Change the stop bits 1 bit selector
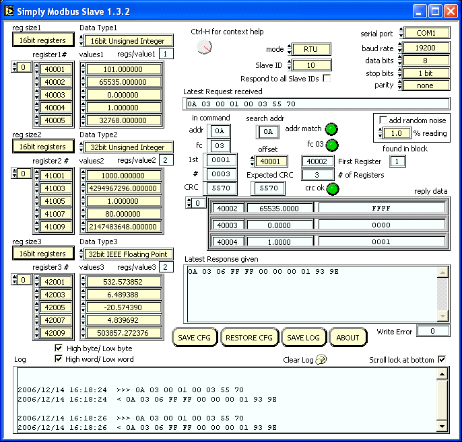Screen dimensions: 462x442 (426, 73)
